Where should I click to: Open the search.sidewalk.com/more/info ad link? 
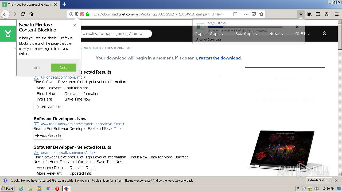pos(67,153)
